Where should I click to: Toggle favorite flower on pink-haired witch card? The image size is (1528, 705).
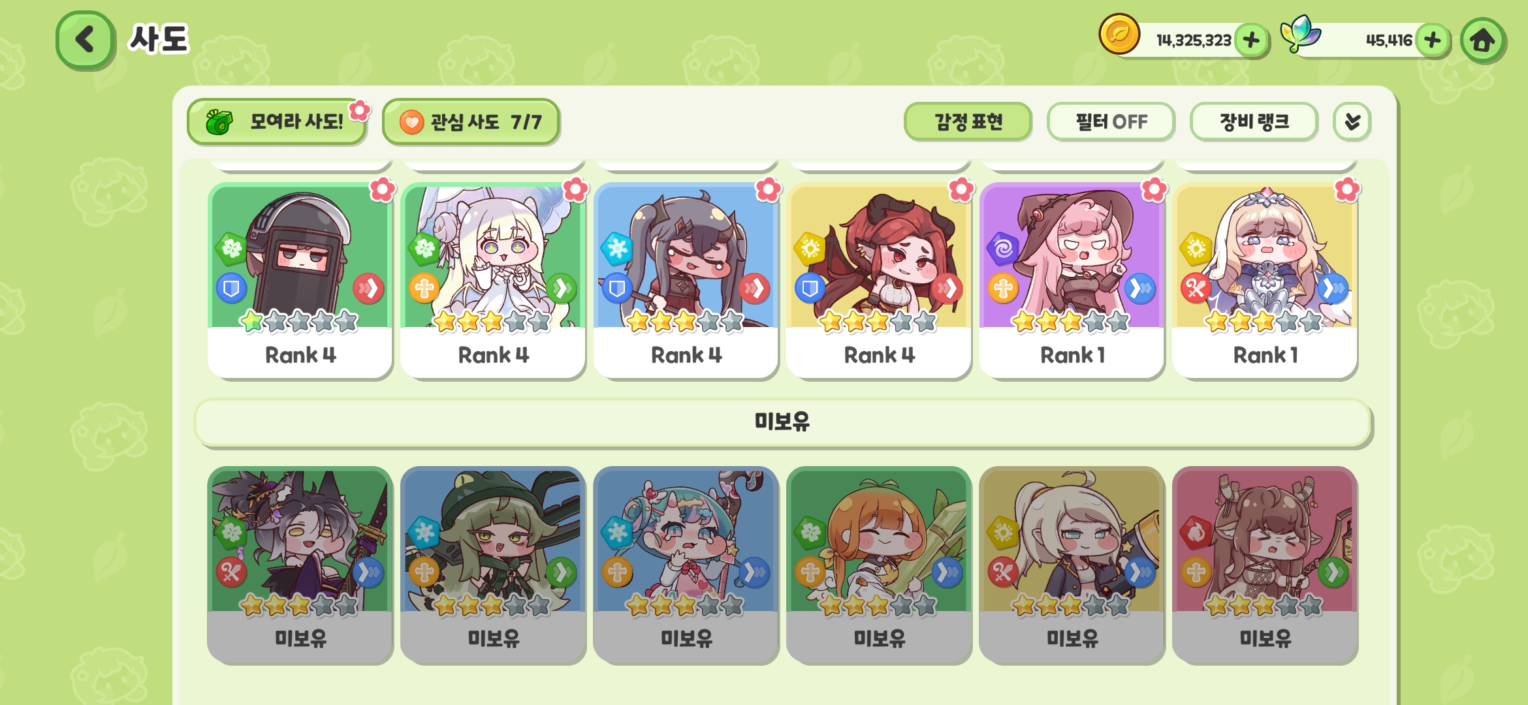coord(1154,190)
